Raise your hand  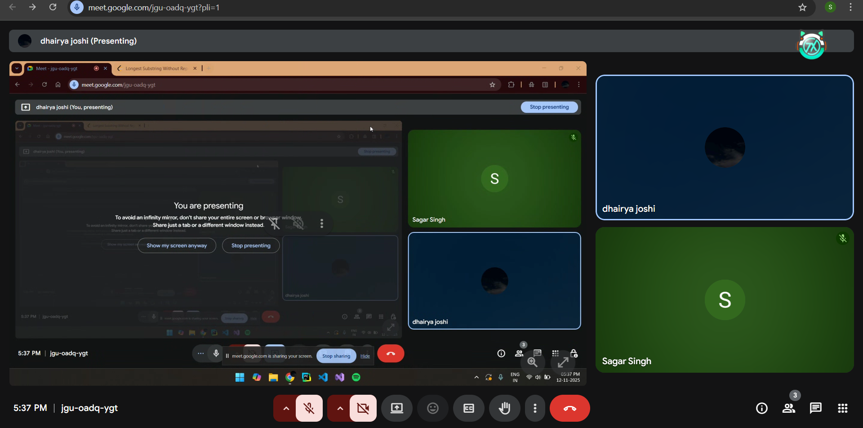(504, 408)
